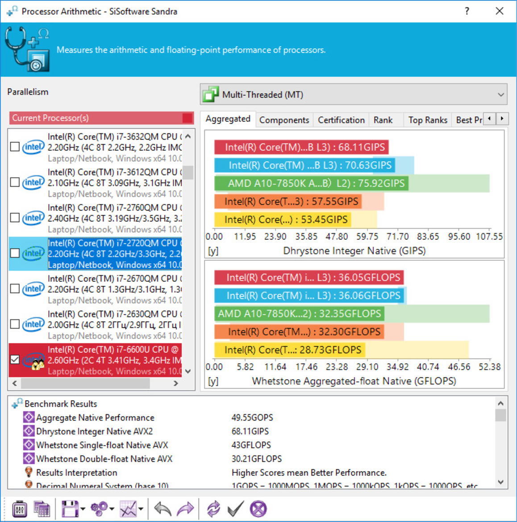
Task: Click processor list horizontal scroll left arrow
Action: pyautogui.click(x=15, y=383)
